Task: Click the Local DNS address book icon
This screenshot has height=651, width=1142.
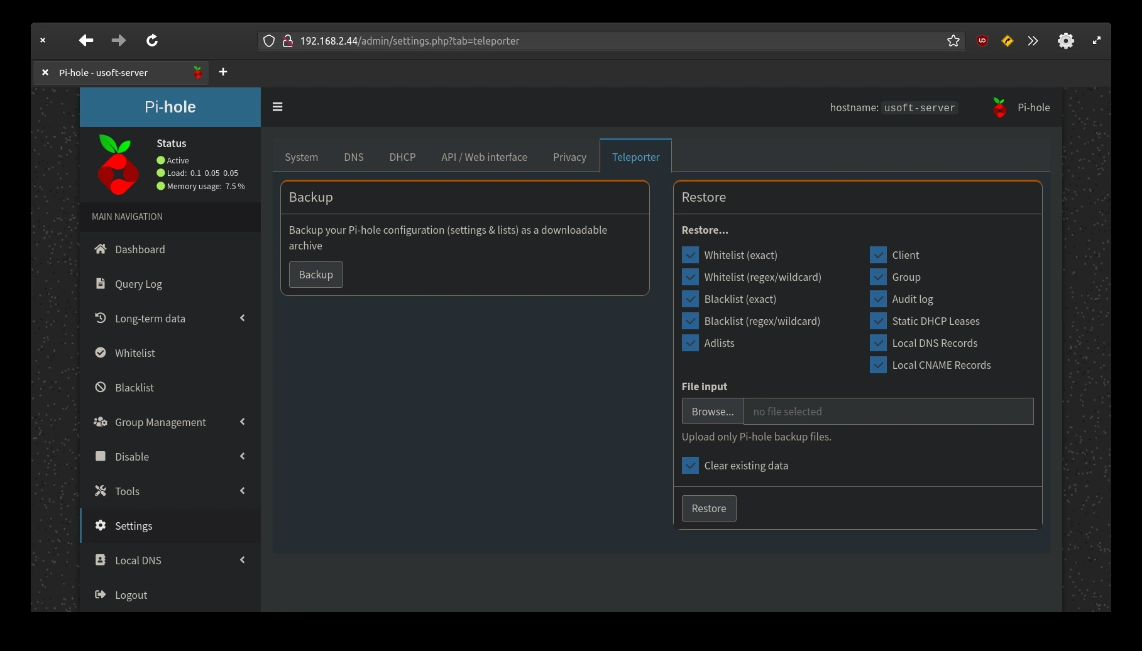Action: click(100, 560)
